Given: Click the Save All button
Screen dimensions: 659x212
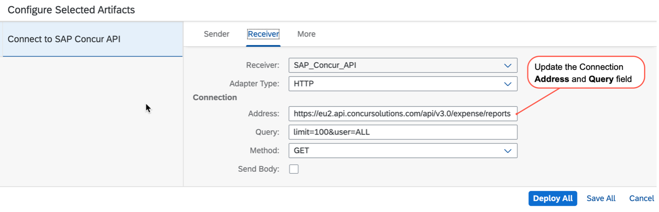Looking at the screenshot, I should tap(601, 199).
